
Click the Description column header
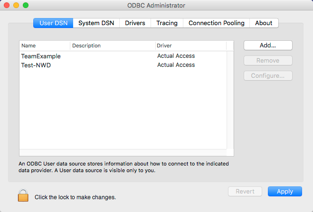tap(112, 46)
